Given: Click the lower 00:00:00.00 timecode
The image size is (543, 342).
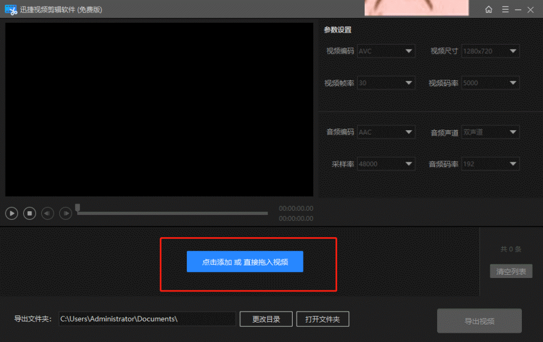Looking at the screenshot, I should tap(296, 219).
